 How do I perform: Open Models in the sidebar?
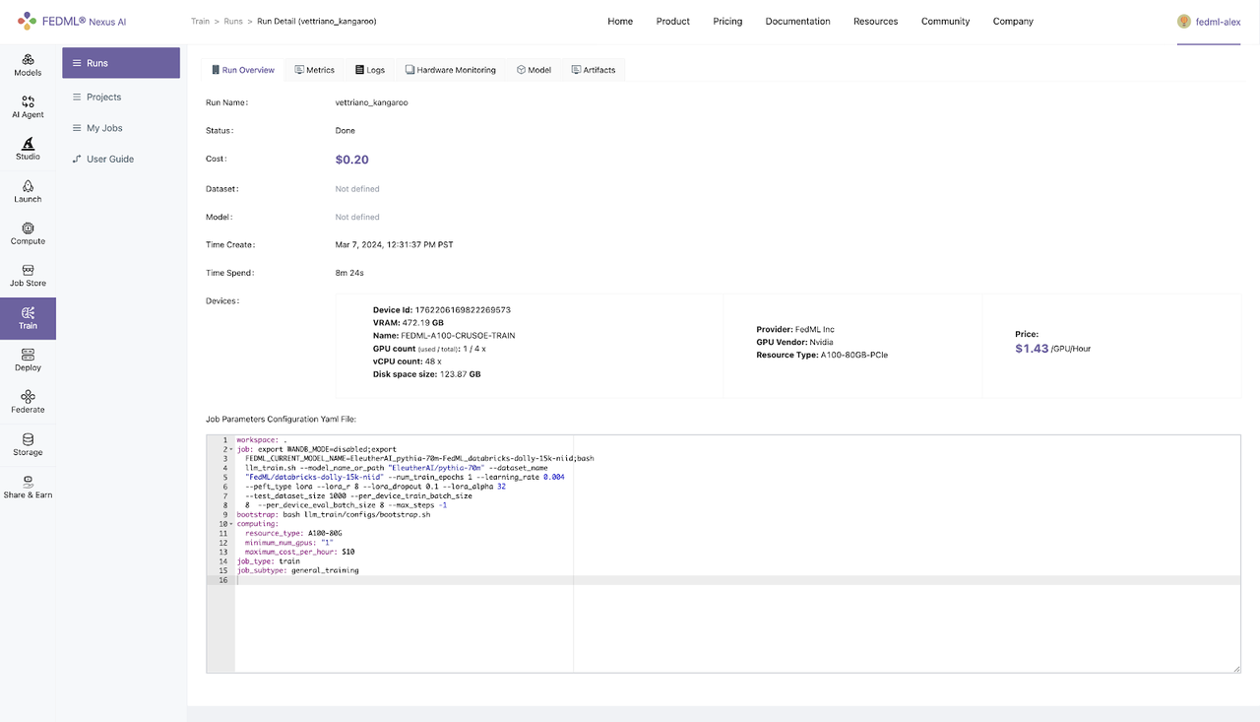[x=28, y=65]
